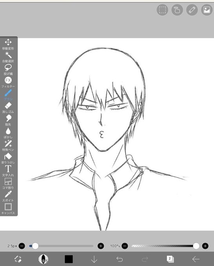Decrease opacity with minus button

[125, 246]
